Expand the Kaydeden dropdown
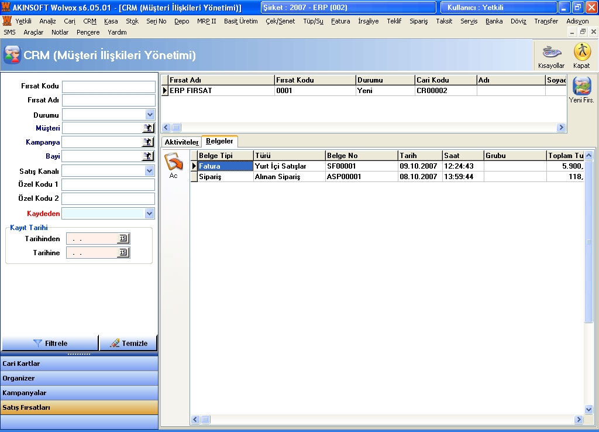Screen dimensions: 599x432 pos(150,214)
